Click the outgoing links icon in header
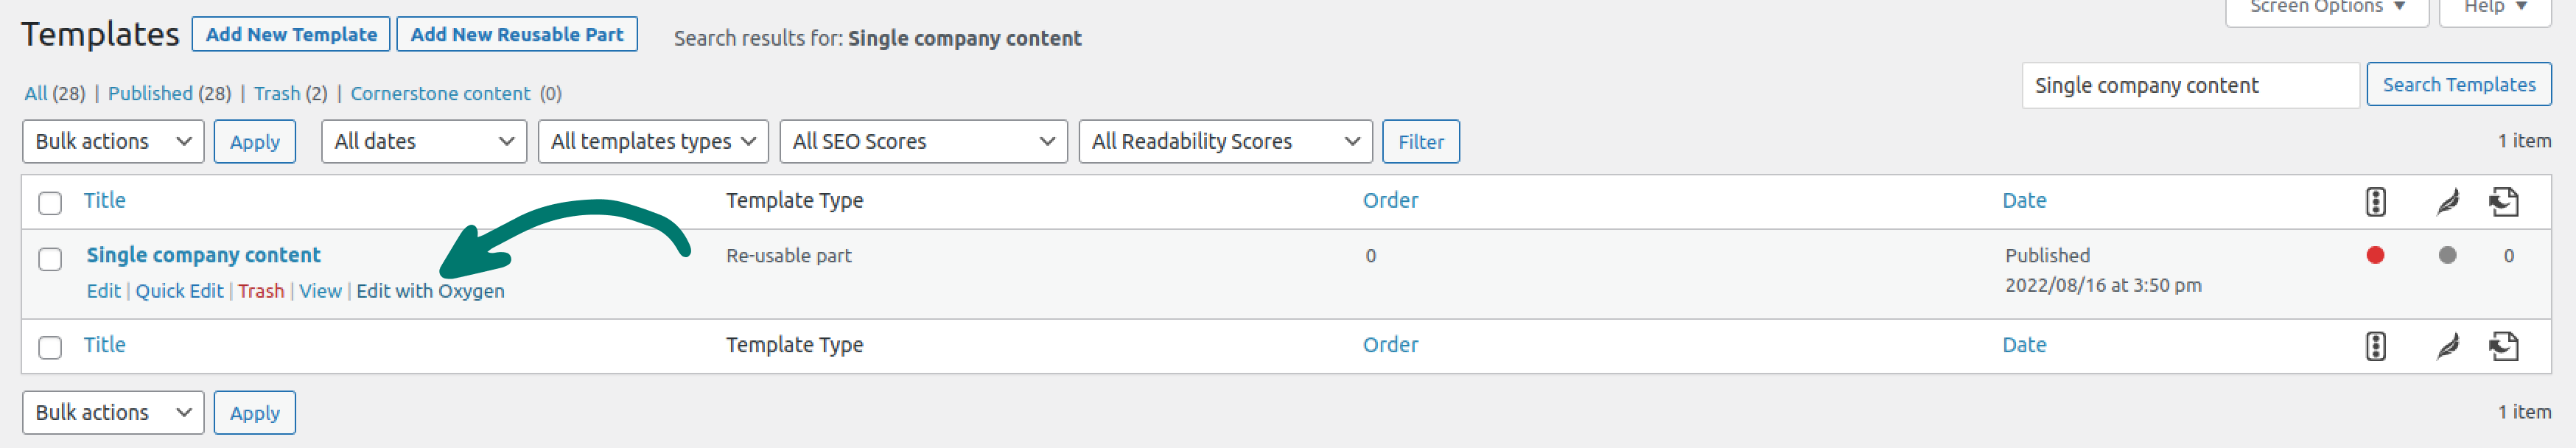 [2503, 202]
